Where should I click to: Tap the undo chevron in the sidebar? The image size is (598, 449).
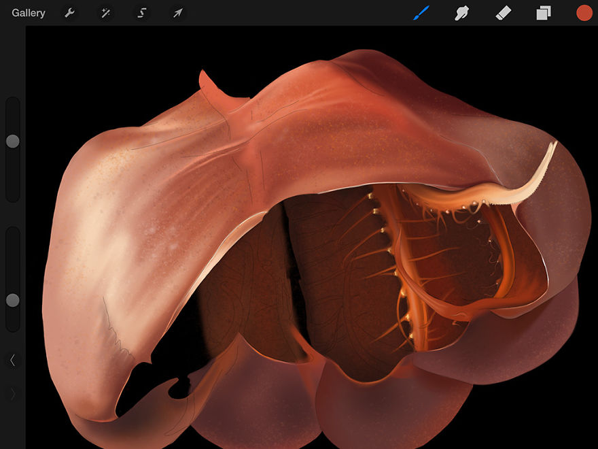coord(13,360)
